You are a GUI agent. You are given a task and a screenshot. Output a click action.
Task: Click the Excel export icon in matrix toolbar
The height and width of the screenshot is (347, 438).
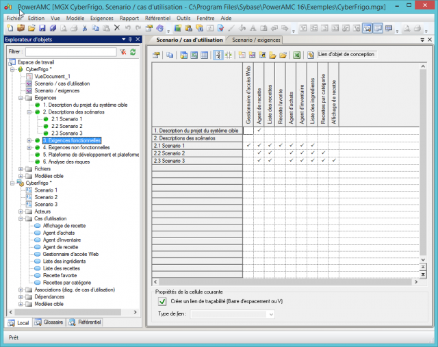tap(296, 55)
